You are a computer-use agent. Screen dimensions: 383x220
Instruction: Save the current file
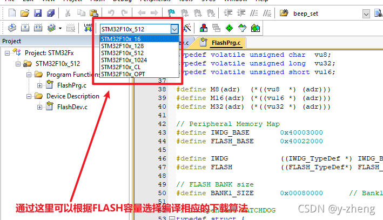pyautogui.click(x=38, y=13)
